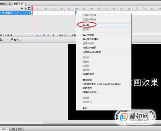Click the current frame value 1
Image resolution: width=161 pixels, height=131 pixels.
53,35
